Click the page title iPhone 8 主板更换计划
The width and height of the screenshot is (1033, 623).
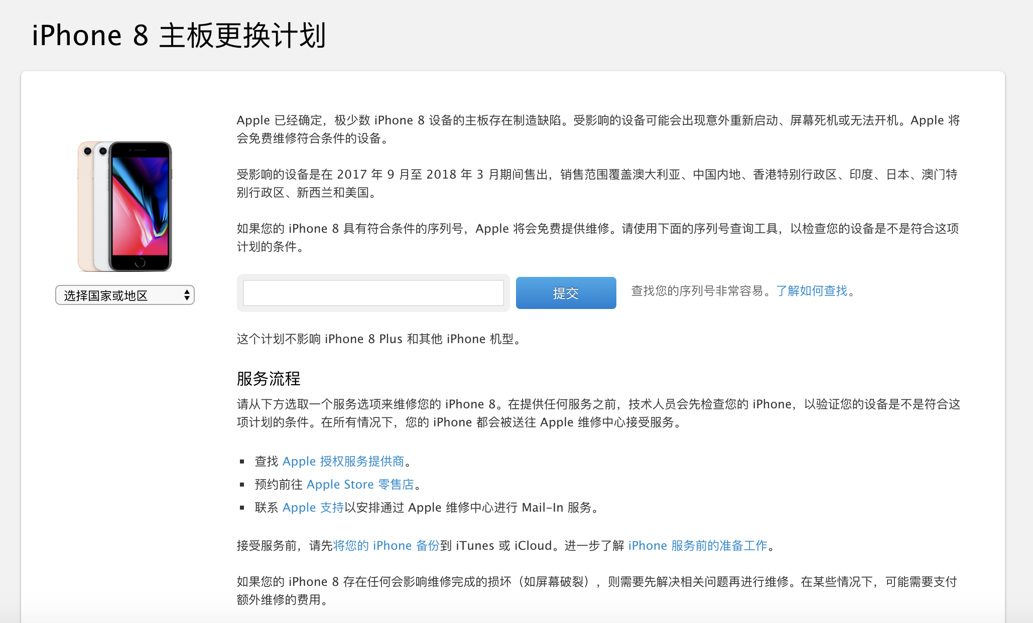179,36
